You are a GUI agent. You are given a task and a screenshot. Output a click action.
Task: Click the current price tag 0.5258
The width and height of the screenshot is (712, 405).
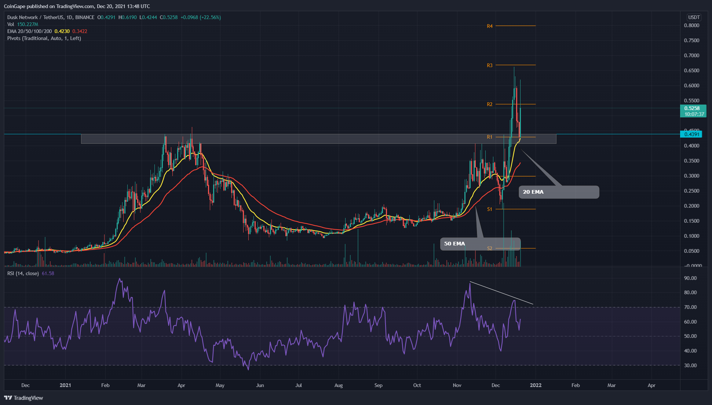click(693, 108)
